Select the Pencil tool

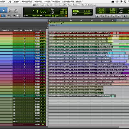click(15, 11)
